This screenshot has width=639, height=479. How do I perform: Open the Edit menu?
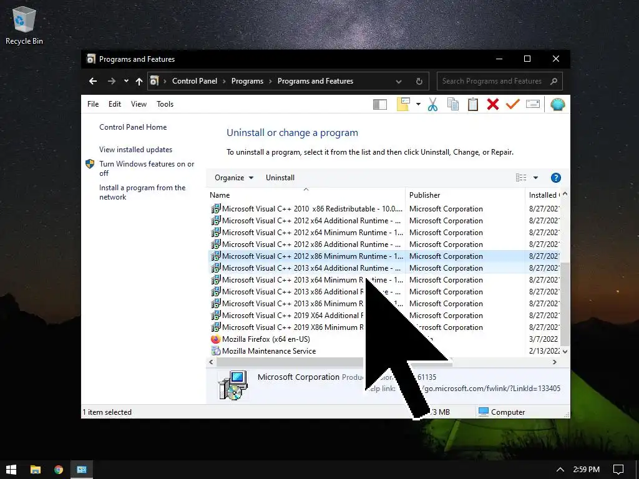(x=115, y=104)
